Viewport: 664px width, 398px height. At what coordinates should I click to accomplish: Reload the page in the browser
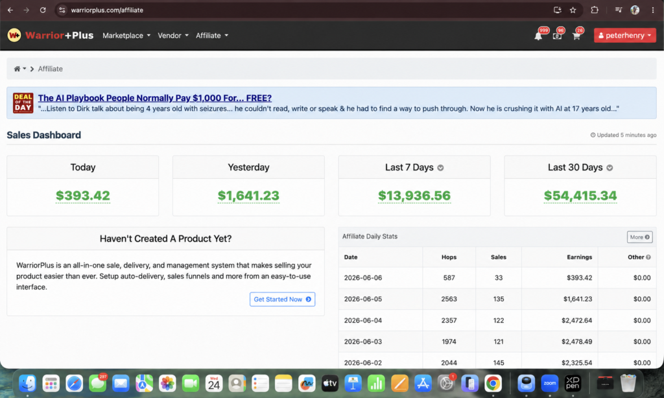pyautogui.click(x=43, y=10)
